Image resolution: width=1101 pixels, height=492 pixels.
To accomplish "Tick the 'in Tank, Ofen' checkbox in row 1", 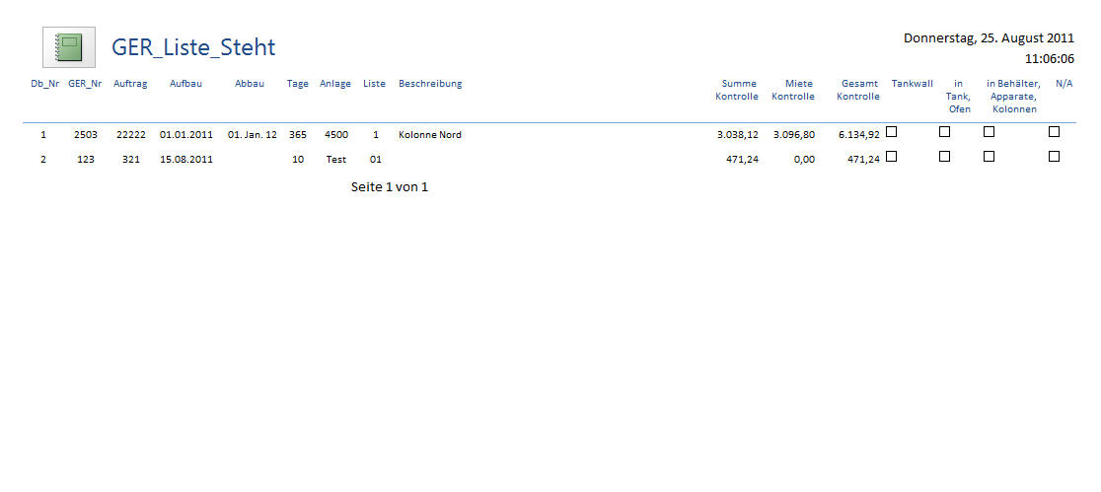I will pos(944,132).
